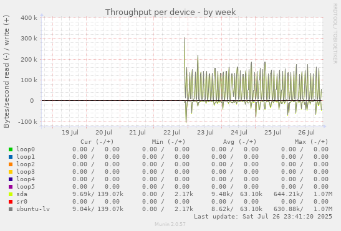Click ubuntu-lv average read value 8.62k

(x=221, y=209)
